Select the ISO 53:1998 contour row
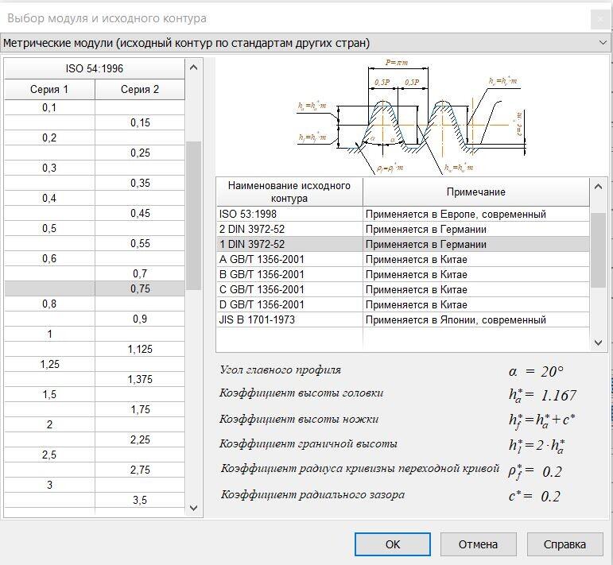This screenshot has width=613, height=565. [x=402, y=214]
